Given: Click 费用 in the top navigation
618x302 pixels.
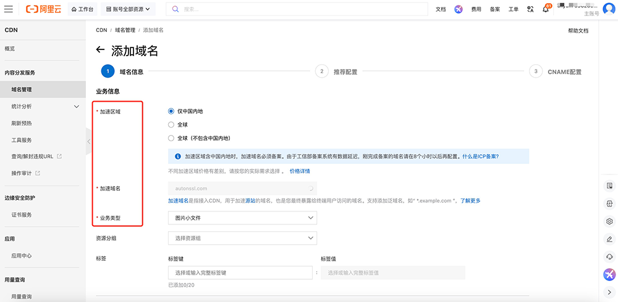Looking at the screenshot, I should pos(476,9).
